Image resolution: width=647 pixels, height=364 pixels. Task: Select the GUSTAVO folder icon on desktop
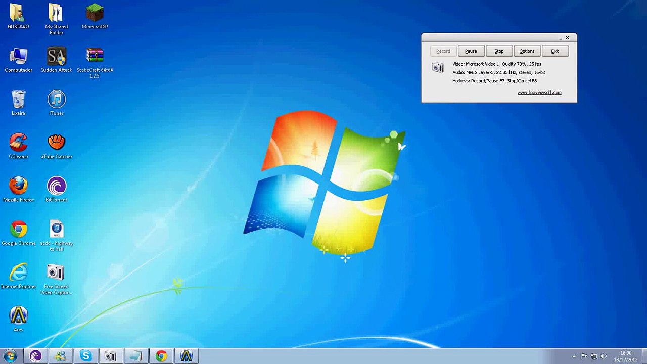(18, 17)
